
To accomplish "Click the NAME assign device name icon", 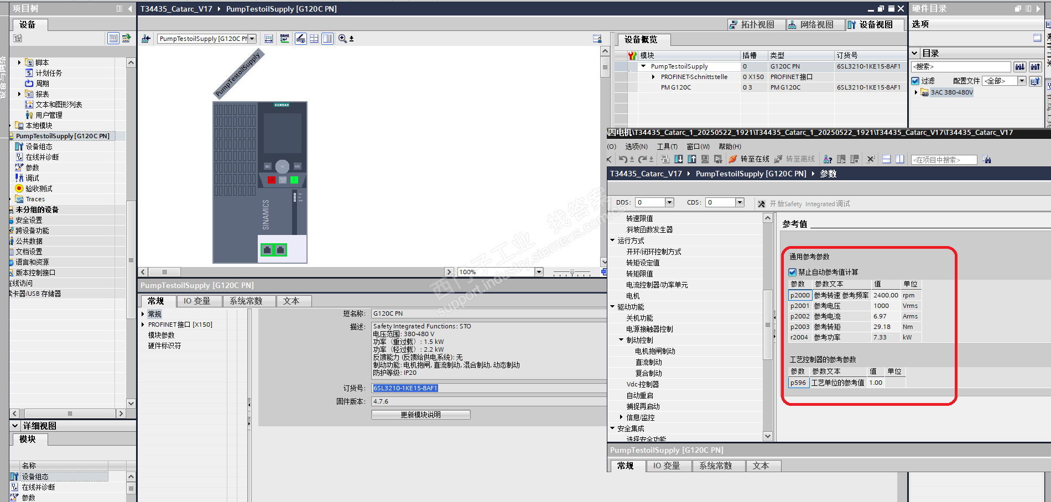I will click(285, 39).
